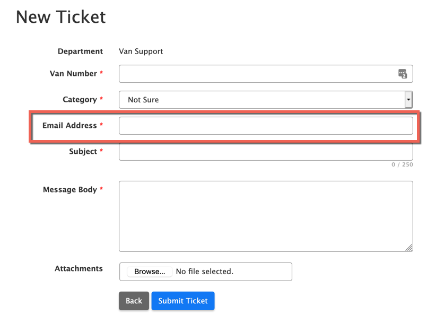444x315 pixels.
Task: Select the Subject input box
Action: click(x=265, y=152)
